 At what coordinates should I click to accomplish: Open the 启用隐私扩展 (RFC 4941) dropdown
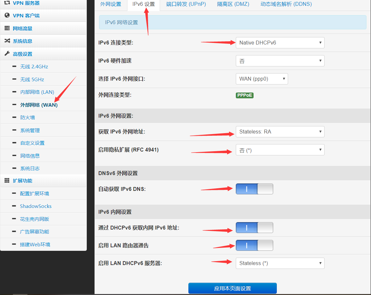(280, 150)
